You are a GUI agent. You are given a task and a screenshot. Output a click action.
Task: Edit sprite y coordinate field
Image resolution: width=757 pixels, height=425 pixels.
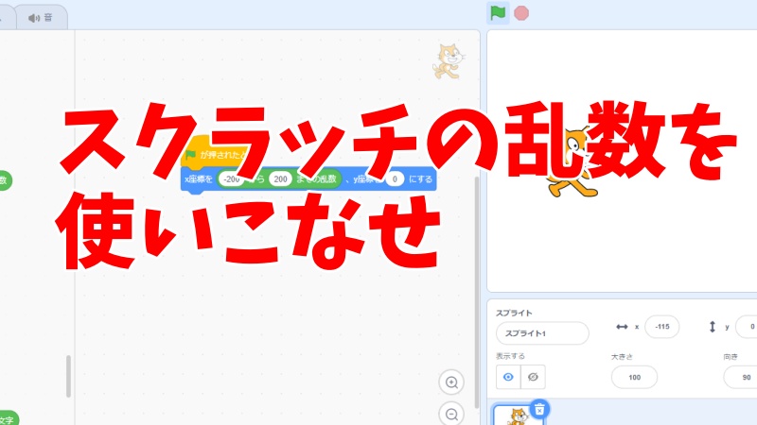747,327
